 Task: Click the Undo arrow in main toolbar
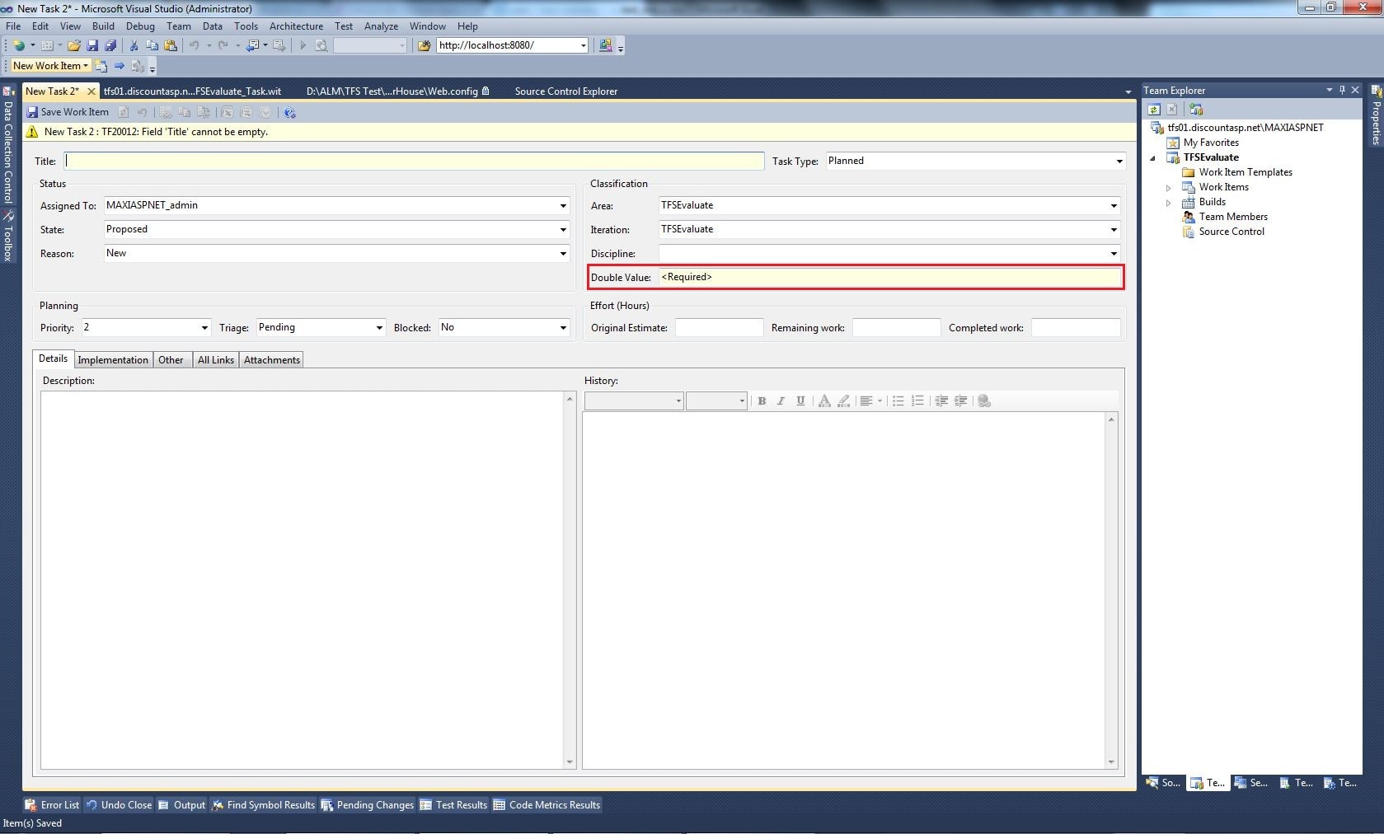[x=195, y=45]
